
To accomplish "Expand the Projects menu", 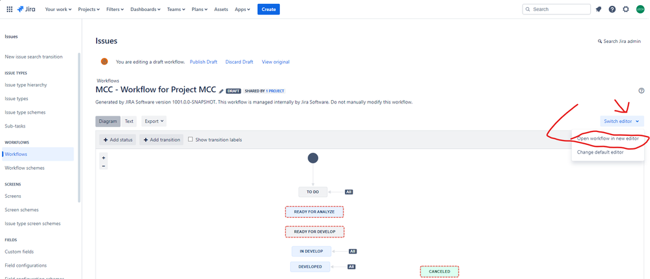I will [x=88, y=9].
